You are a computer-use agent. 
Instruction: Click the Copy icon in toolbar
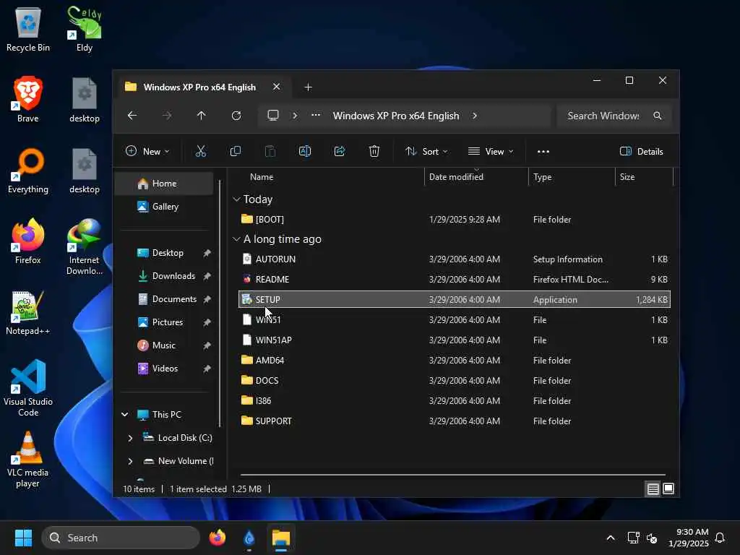(x=235, y=151)
